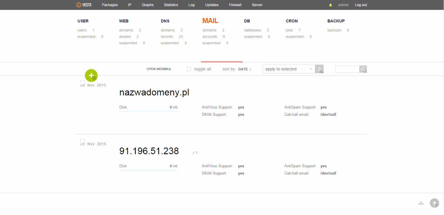Open the Log menu
The image size is (444, 215).
pyautogui.click(x=191, y=5)
